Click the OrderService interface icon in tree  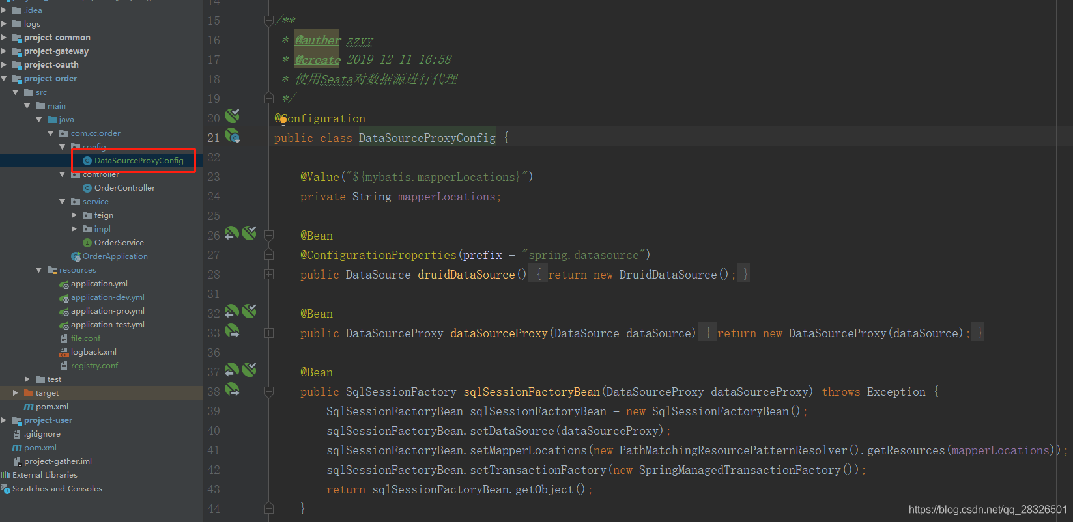tap(87, 243)
